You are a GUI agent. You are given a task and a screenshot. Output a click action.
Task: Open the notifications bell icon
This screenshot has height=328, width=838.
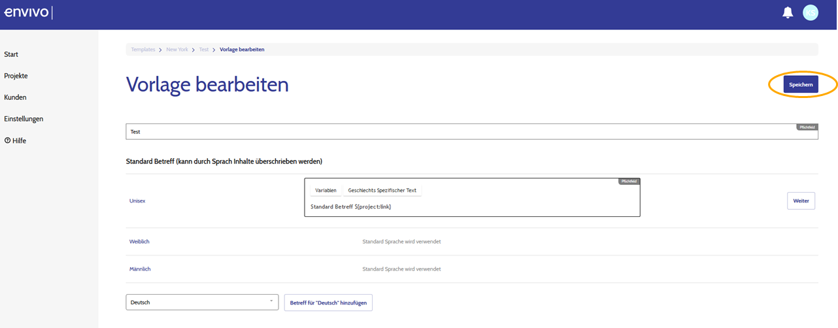click(788, 12)
